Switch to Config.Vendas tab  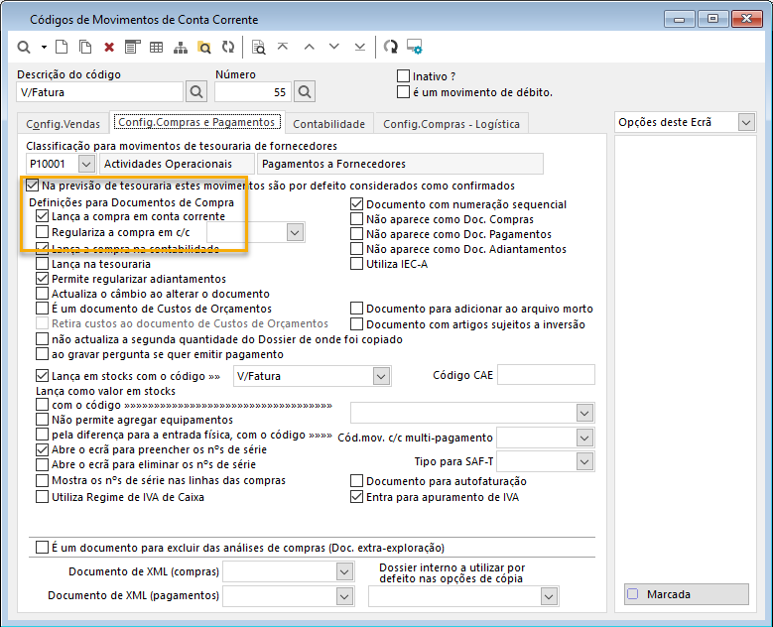[x=64, y=124]
